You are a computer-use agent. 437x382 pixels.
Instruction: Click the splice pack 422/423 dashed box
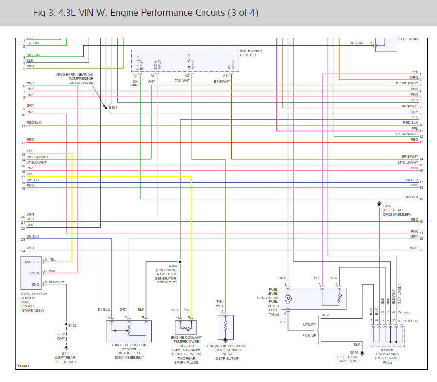point(387,336)
